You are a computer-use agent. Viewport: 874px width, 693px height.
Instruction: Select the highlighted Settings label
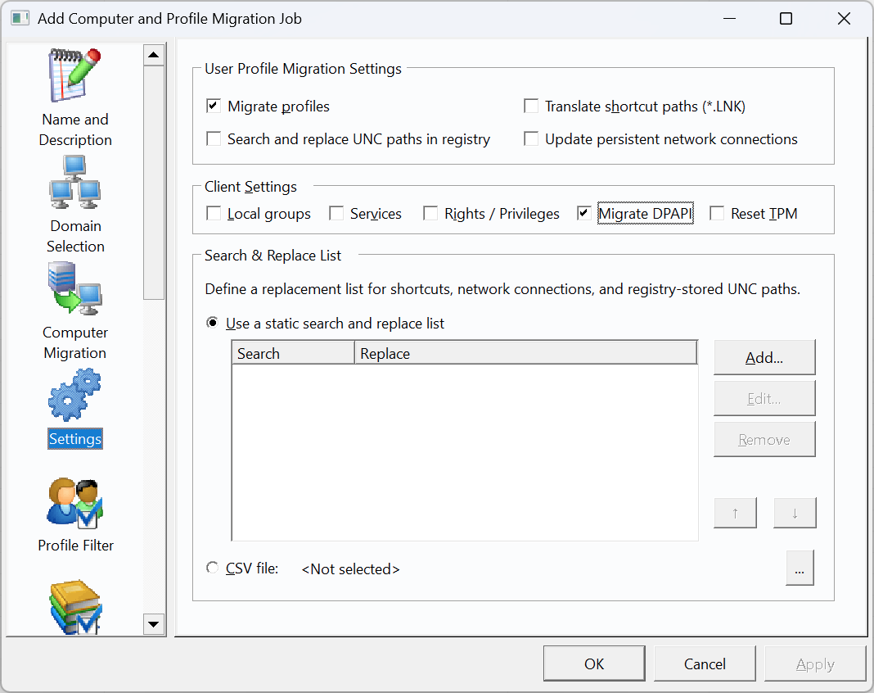(75, 438)
